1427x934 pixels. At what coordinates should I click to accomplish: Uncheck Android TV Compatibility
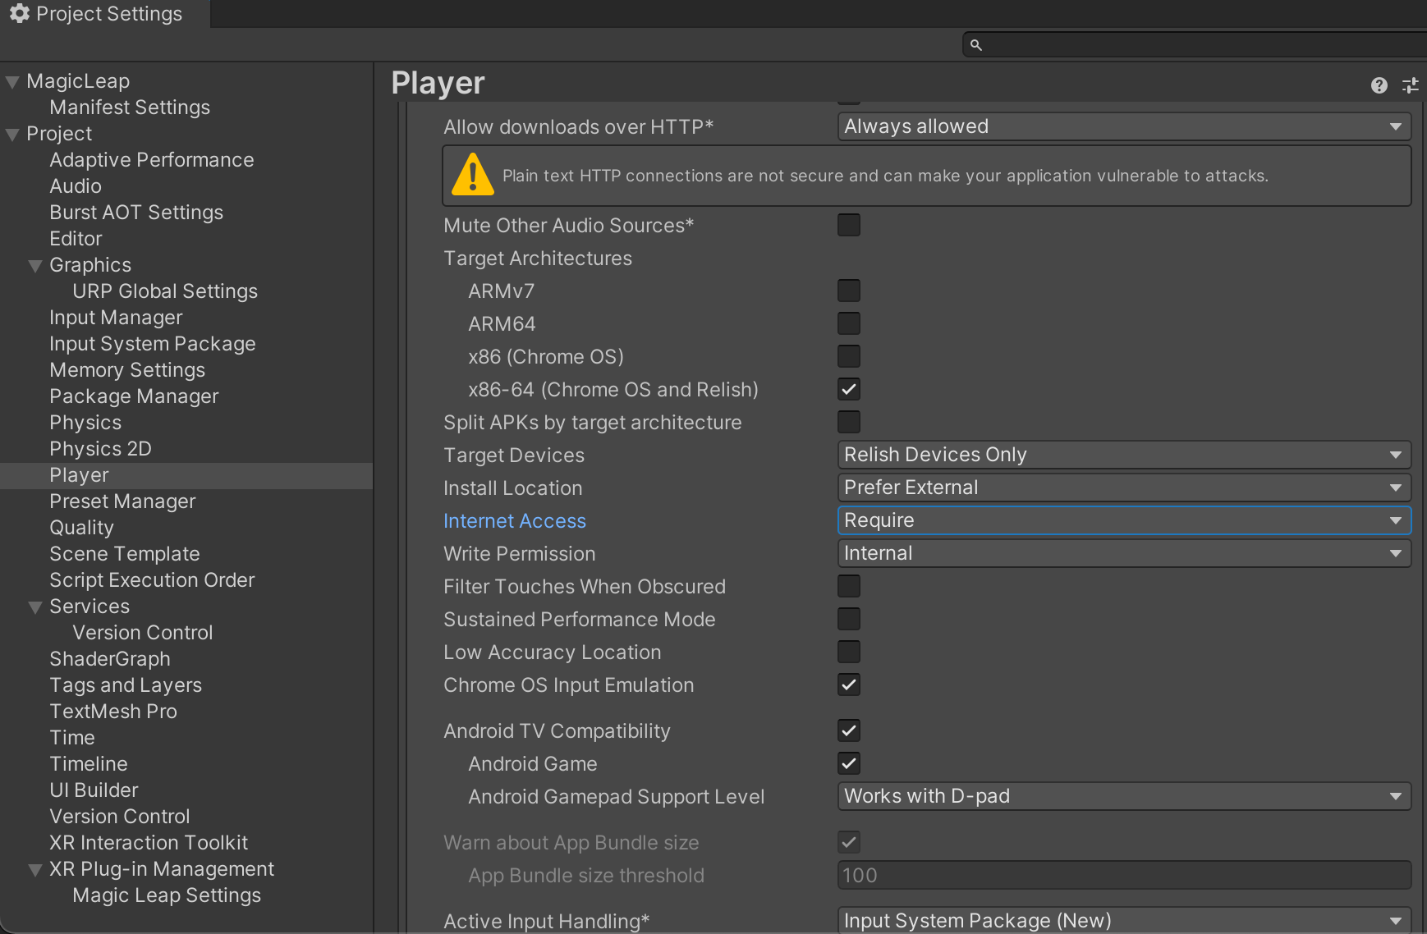click(x=849, y=730)
